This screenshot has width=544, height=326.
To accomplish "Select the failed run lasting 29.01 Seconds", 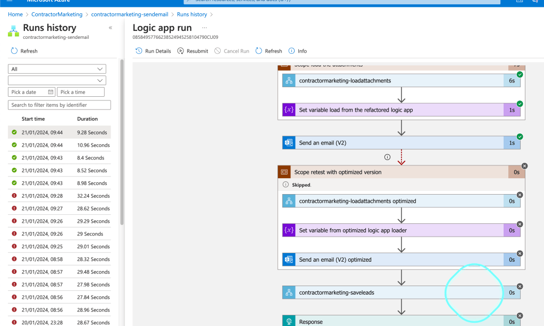I will pyautogui.click(x=60, y=246).
